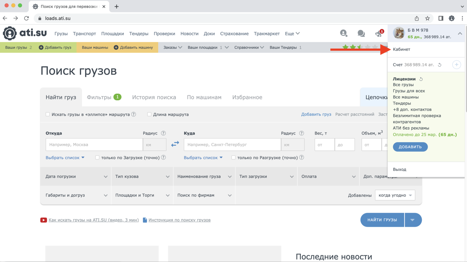Refresh the account balance icon
467x262 pixels.
439,65
